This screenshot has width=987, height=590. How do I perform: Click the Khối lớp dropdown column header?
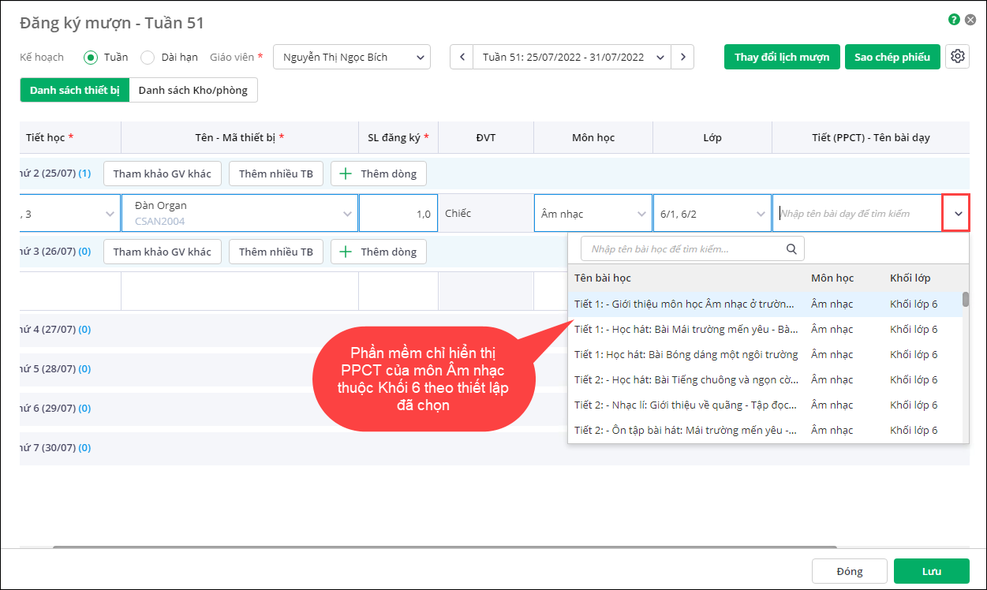point(910,278)
